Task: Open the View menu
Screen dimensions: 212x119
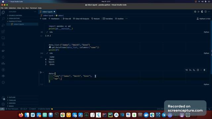Action: 19,8
